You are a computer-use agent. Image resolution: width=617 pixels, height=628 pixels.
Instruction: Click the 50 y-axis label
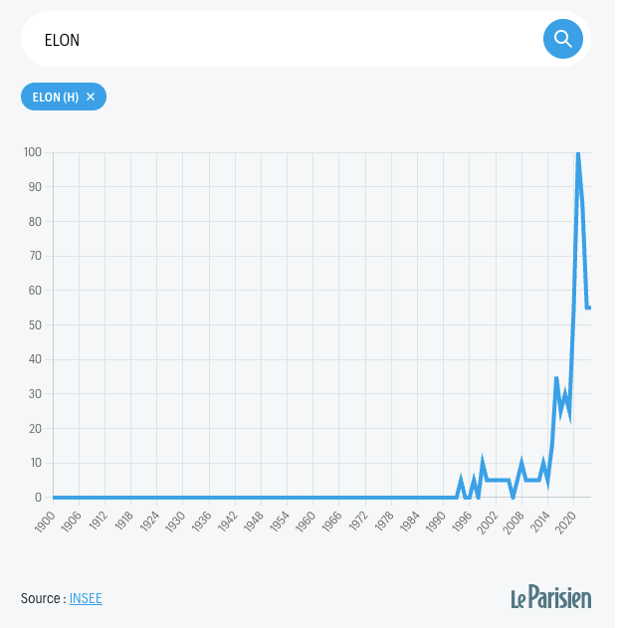[x=35, y=324]
